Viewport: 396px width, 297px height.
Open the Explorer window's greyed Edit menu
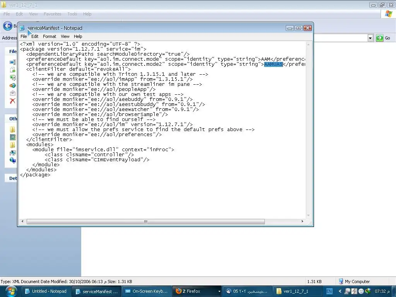coord(19,14)
